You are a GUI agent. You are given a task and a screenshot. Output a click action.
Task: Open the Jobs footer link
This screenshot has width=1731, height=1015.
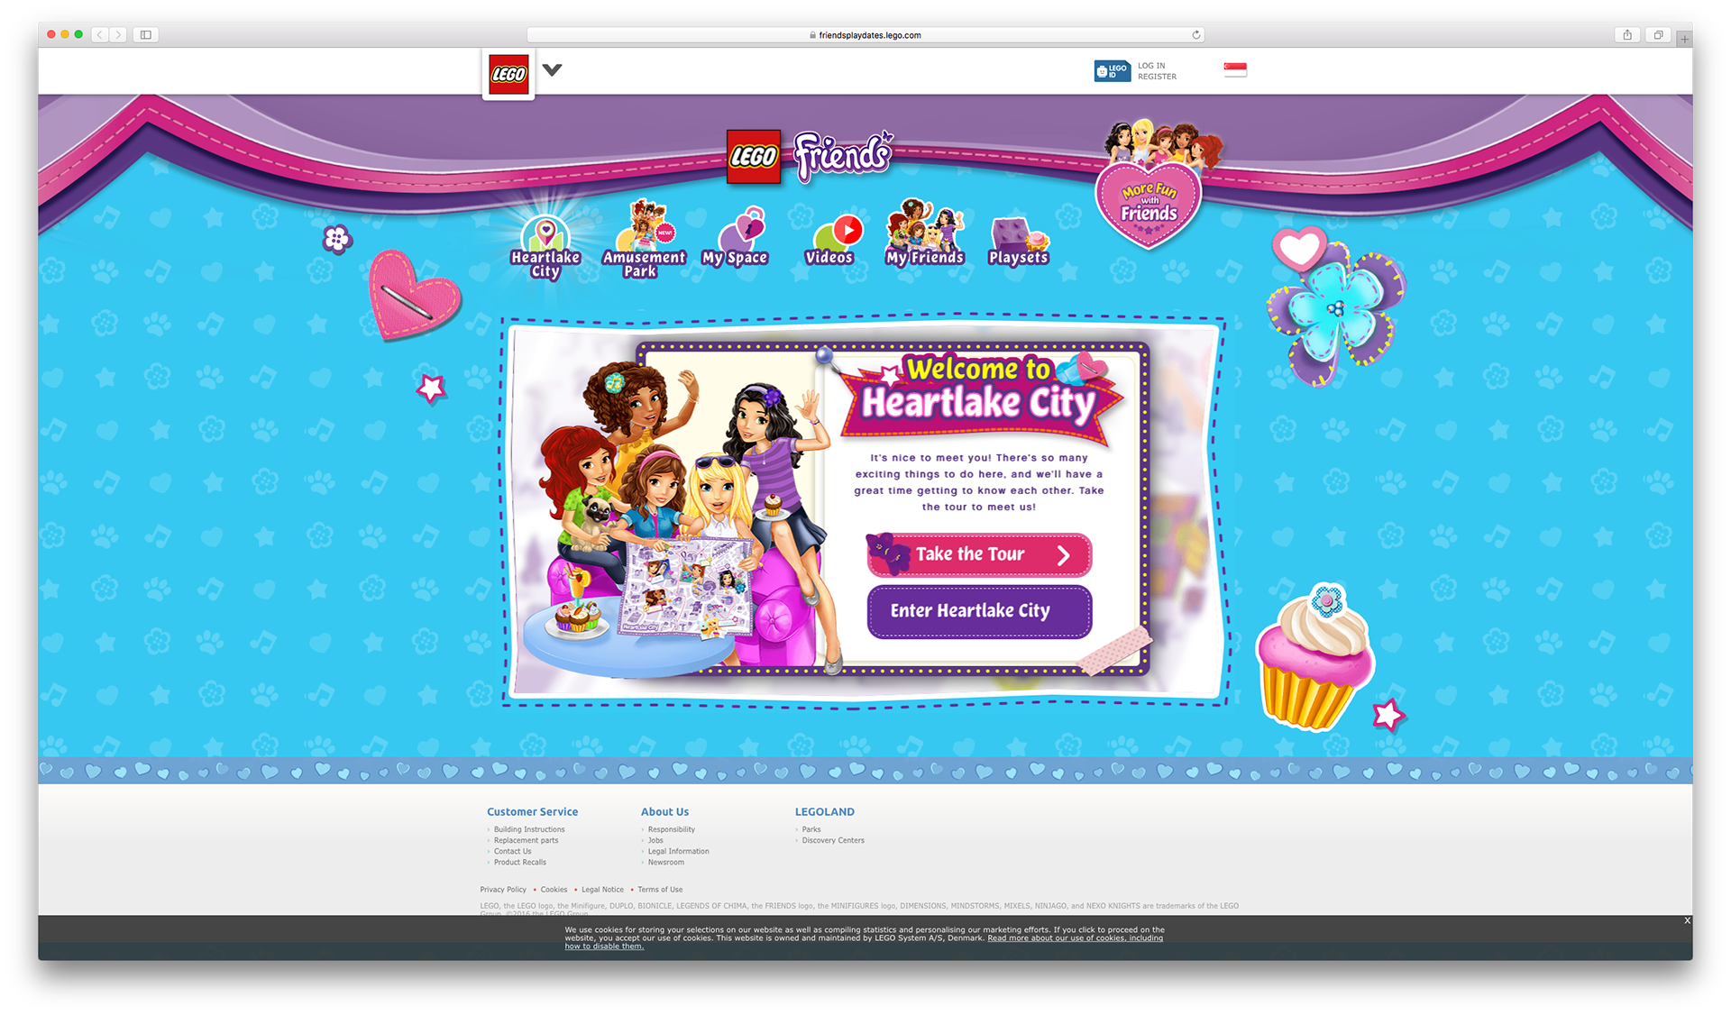(x=655, y=840)
